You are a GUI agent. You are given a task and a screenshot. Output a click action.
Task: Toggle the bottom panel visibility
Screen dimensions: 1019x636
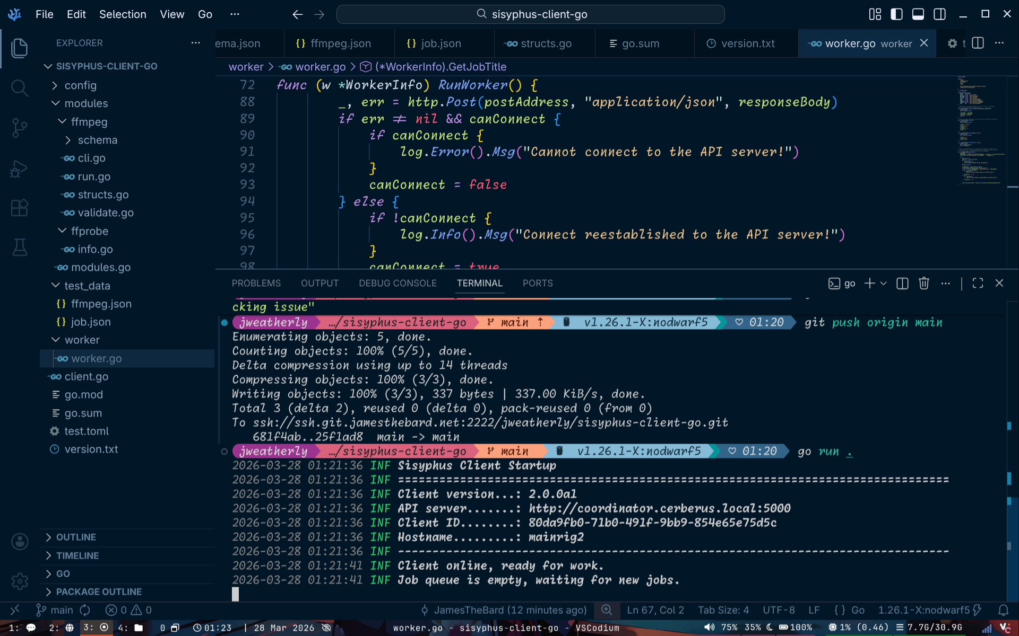[918, 14]
